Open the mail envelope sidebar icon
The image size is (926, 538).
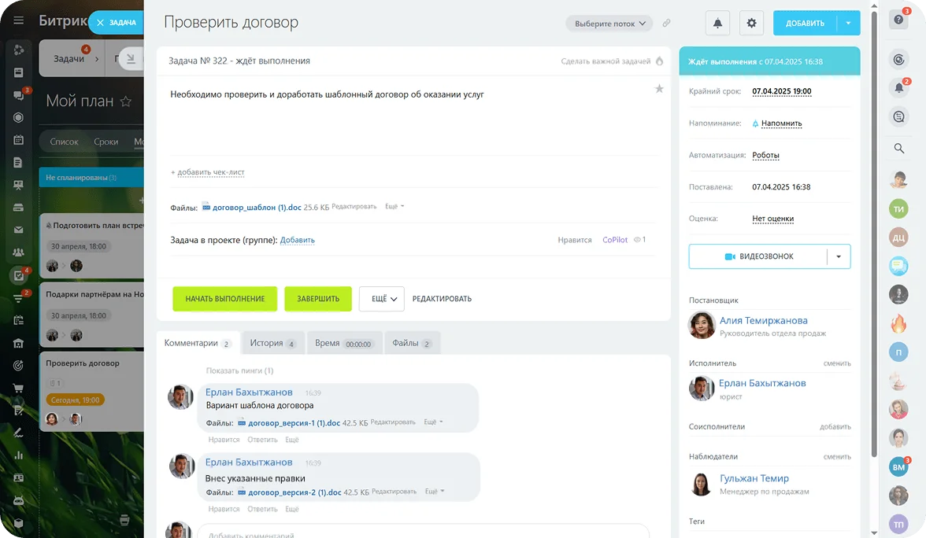pyautogui.click(x=18, y=230)
